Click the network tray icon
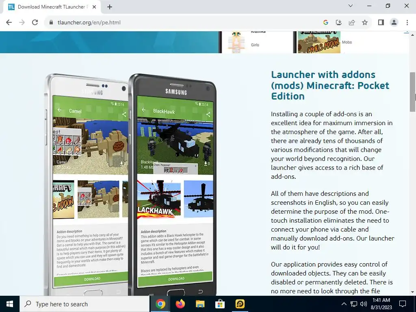Viewport: 416px width, 312px height. [x=354, y=304]
